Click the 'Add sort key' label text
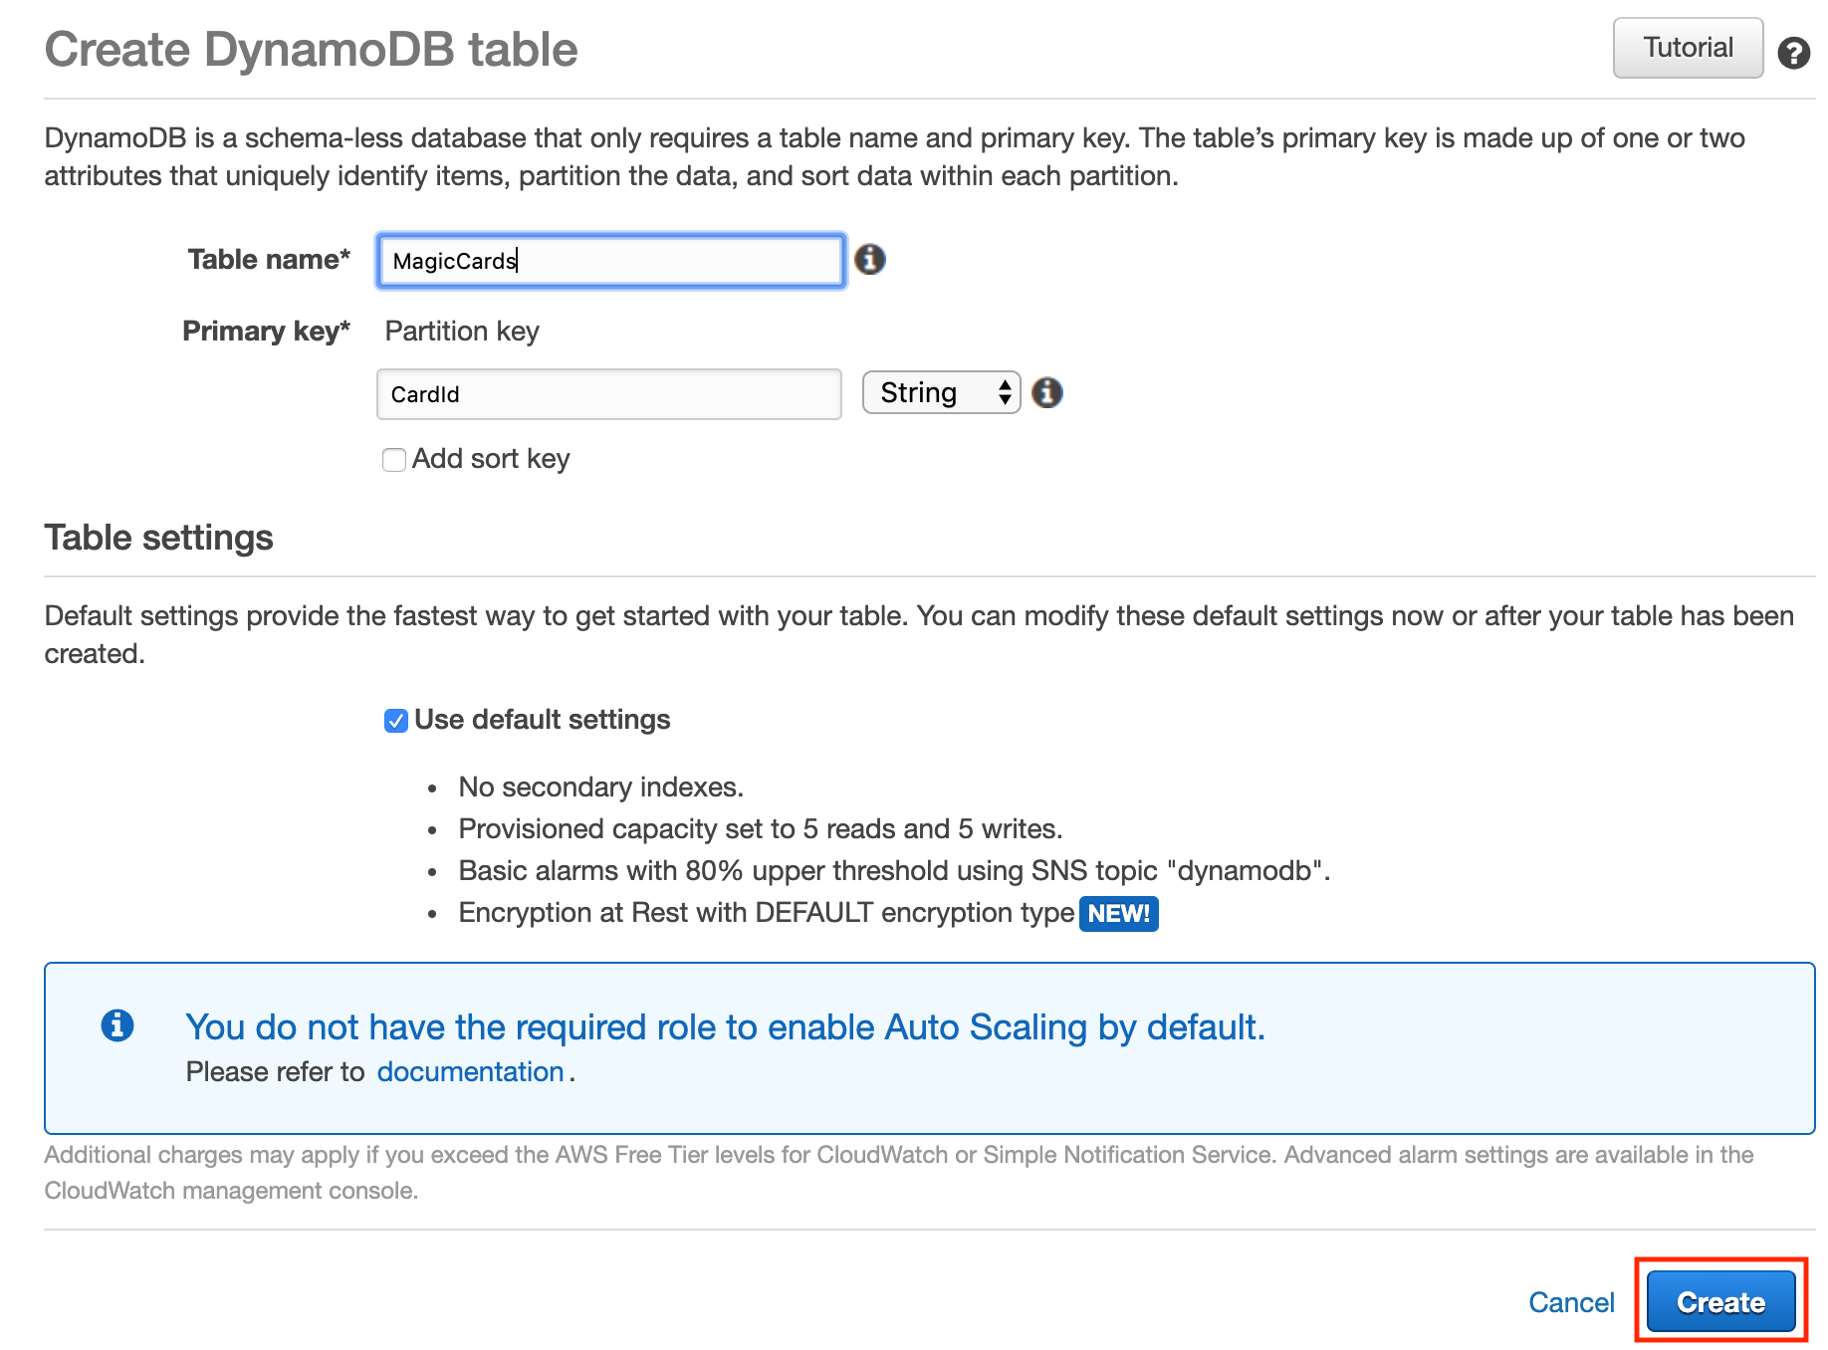This screenshot has width=1828, height=1350. coord(491,459)
